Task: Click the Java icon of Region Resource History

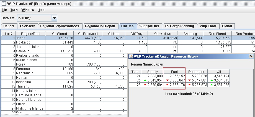Action: 131,56
